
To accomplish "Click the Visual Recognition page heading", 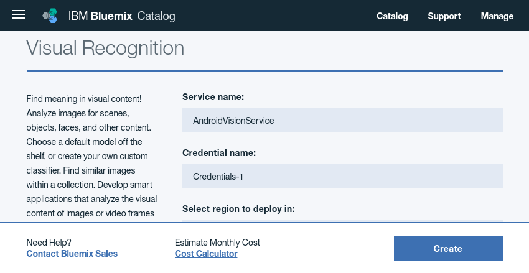I will pos(105,49).
